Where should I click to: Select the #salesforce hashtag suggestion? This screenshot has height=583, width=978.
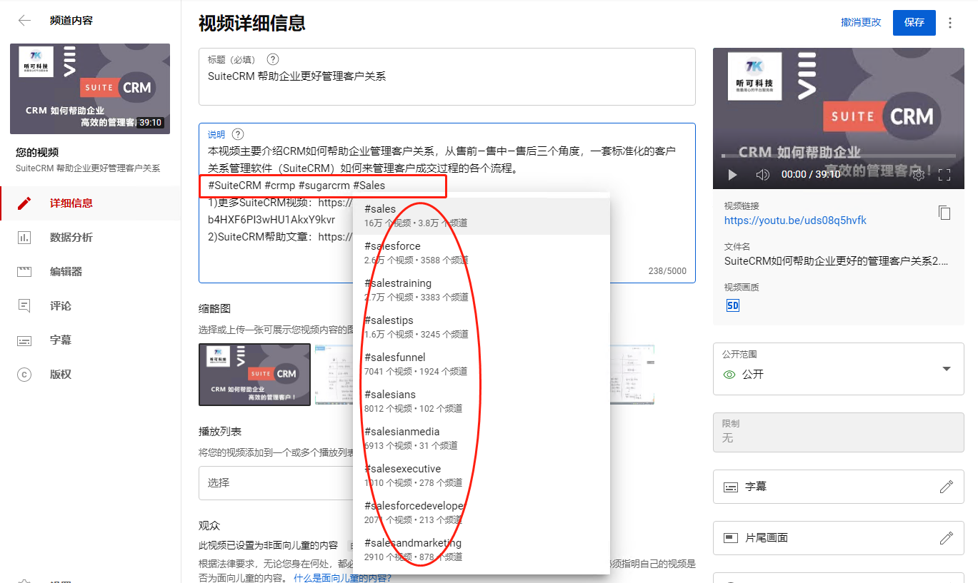[x=481, y=253]
